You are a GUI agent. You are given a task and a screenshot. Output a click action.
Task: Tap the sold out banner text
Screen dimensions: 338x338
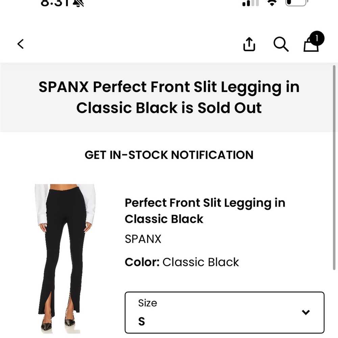[x=169, y=97]
